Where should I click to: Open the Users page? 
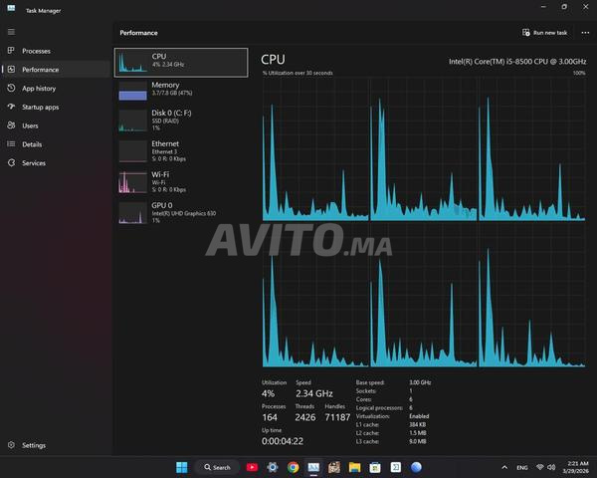(x=30, y=125)
